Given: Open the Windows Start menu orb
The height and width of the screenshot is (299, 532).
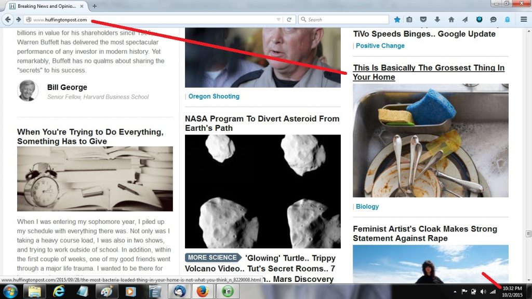Looking at the screenshot, I should 10,292.
